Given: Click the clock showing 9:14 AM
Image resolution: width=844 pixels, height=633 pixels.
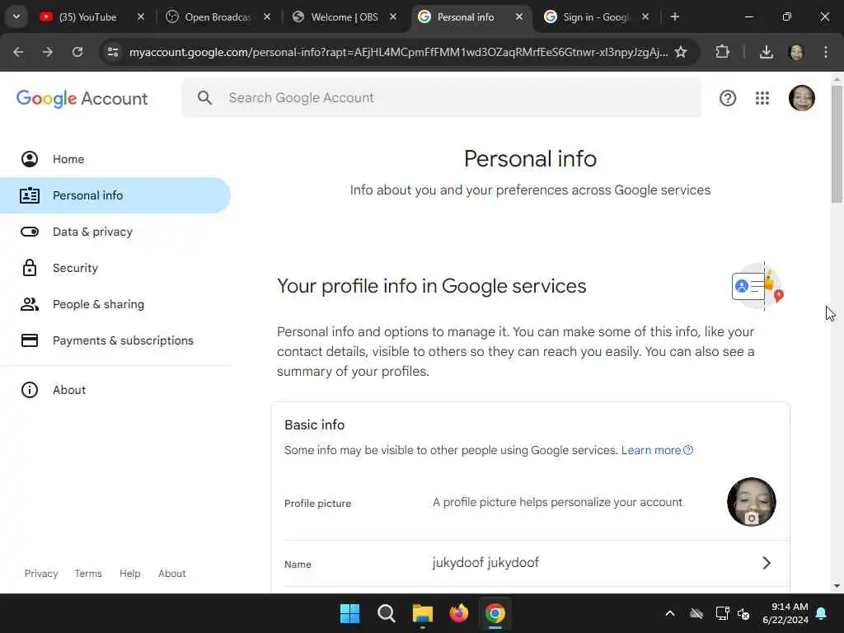Looking at the screenshot, I should (x=789, y=607).
